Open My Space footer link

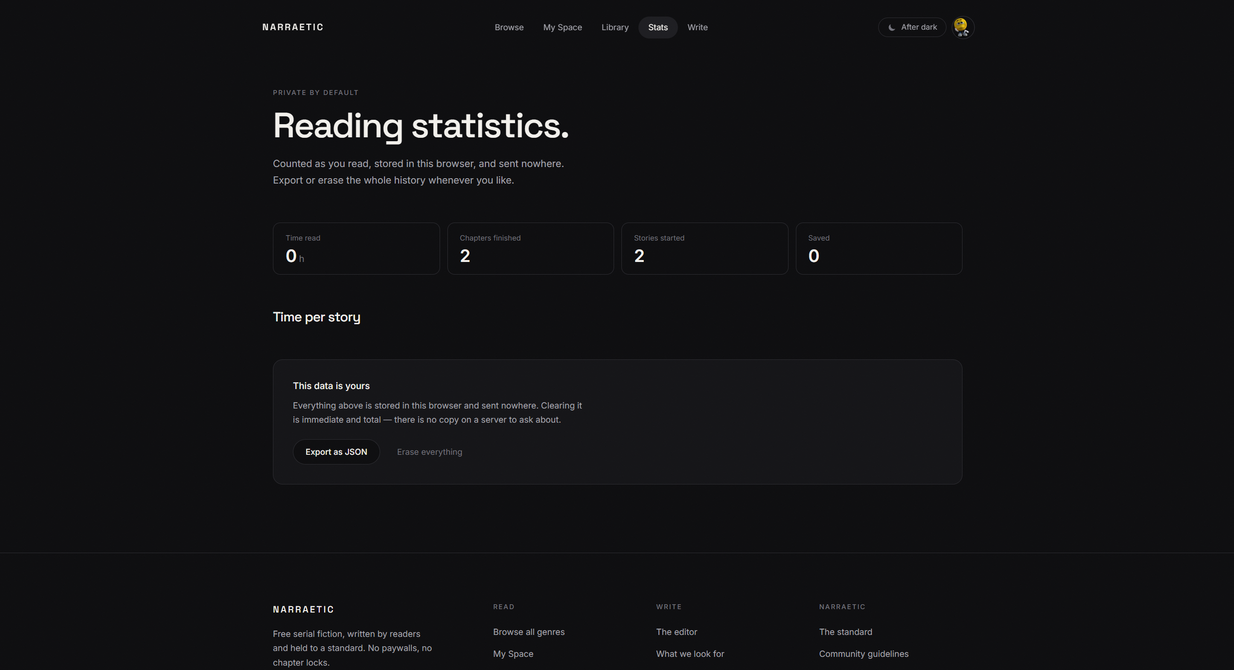513,654
